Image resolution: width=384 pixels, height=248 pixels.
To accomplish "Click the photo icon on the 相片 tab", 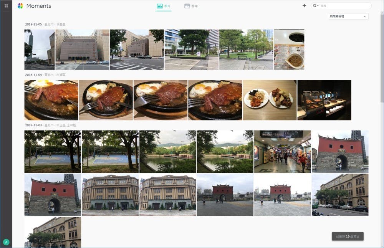I will point(159,6).
